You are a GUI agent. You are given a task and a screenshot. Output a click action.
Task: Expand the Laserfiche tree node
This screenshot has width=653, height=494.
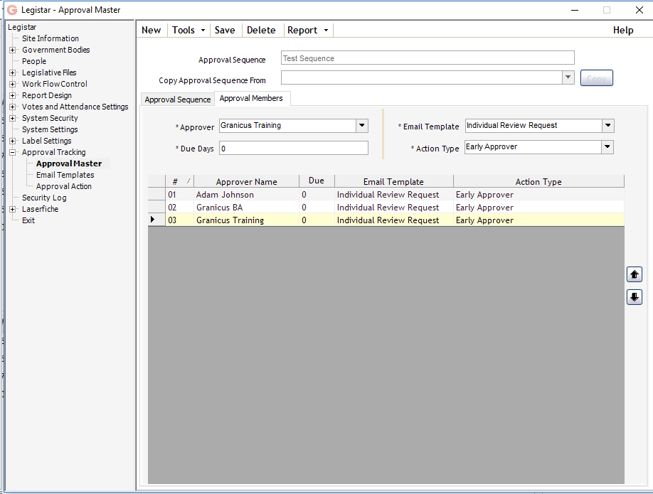(x=11, y=209)
